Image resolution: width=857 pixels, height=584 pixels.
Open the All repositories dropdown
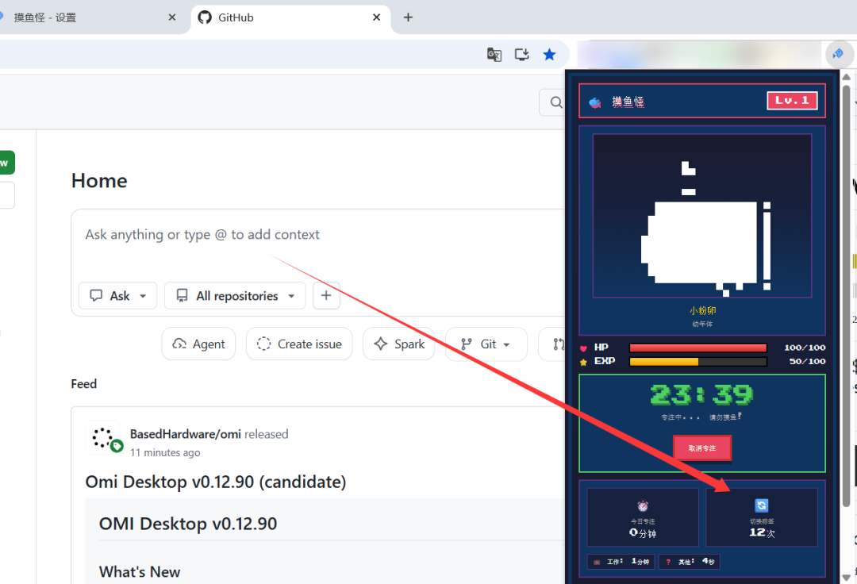235,295
